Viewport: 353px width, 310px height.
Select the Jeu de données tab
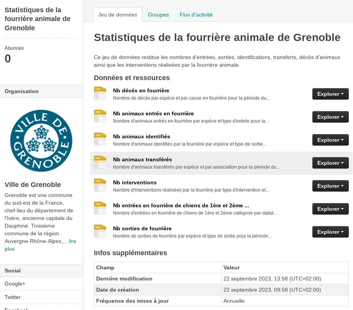pos(117,14)
